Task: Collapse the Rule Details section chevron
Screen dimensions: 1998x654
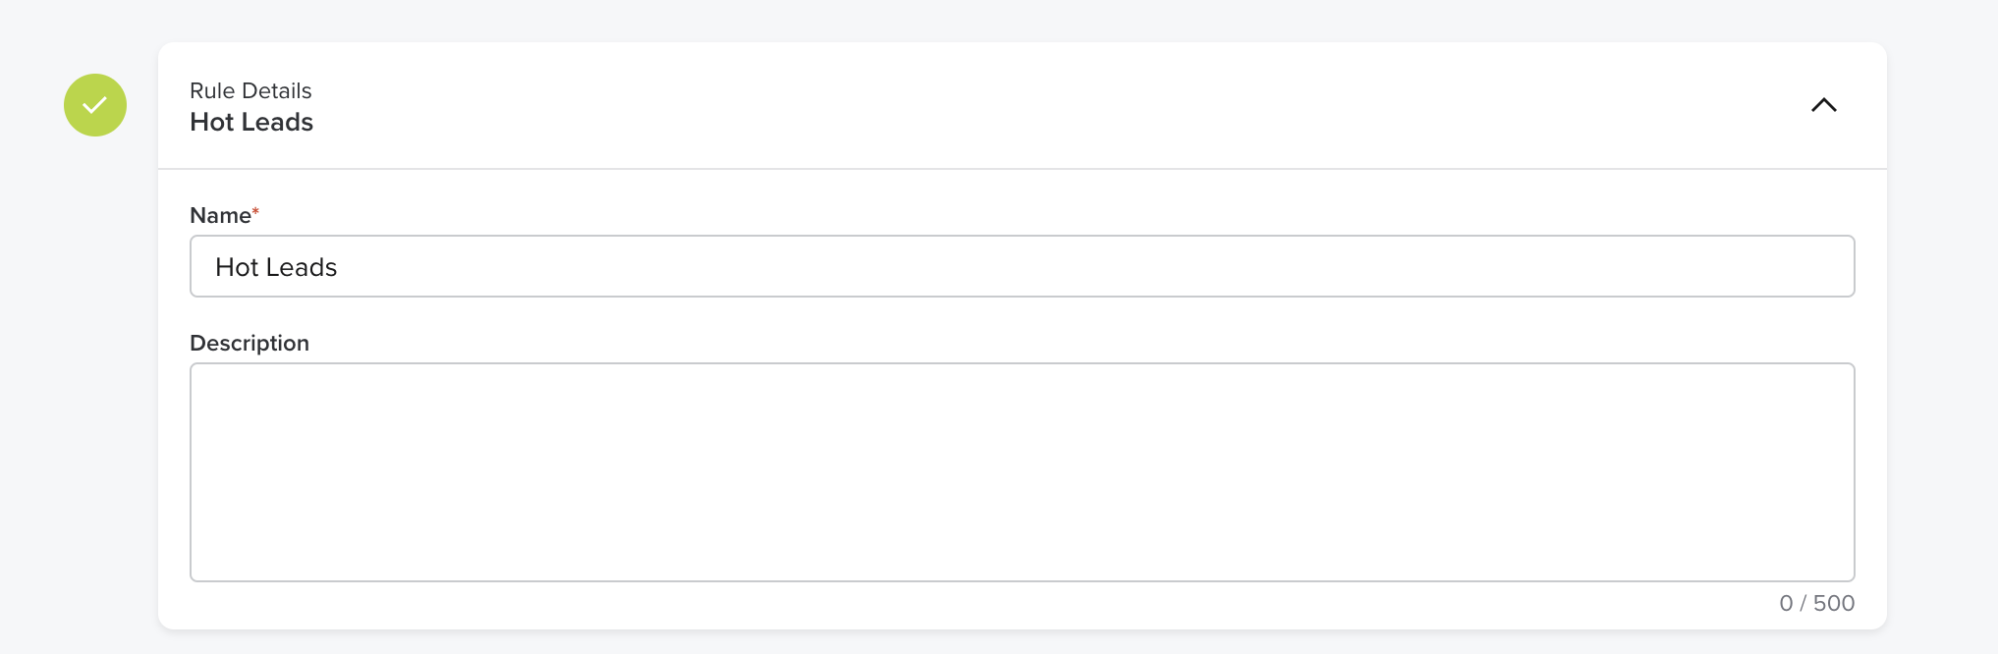Action: [1823, 105]
